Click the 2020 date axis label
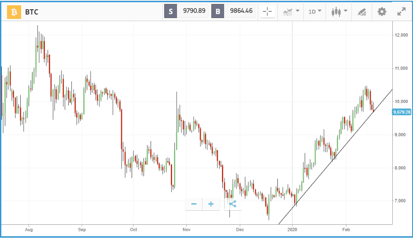This screenshot has width=413, height=238. click(292, 230)
